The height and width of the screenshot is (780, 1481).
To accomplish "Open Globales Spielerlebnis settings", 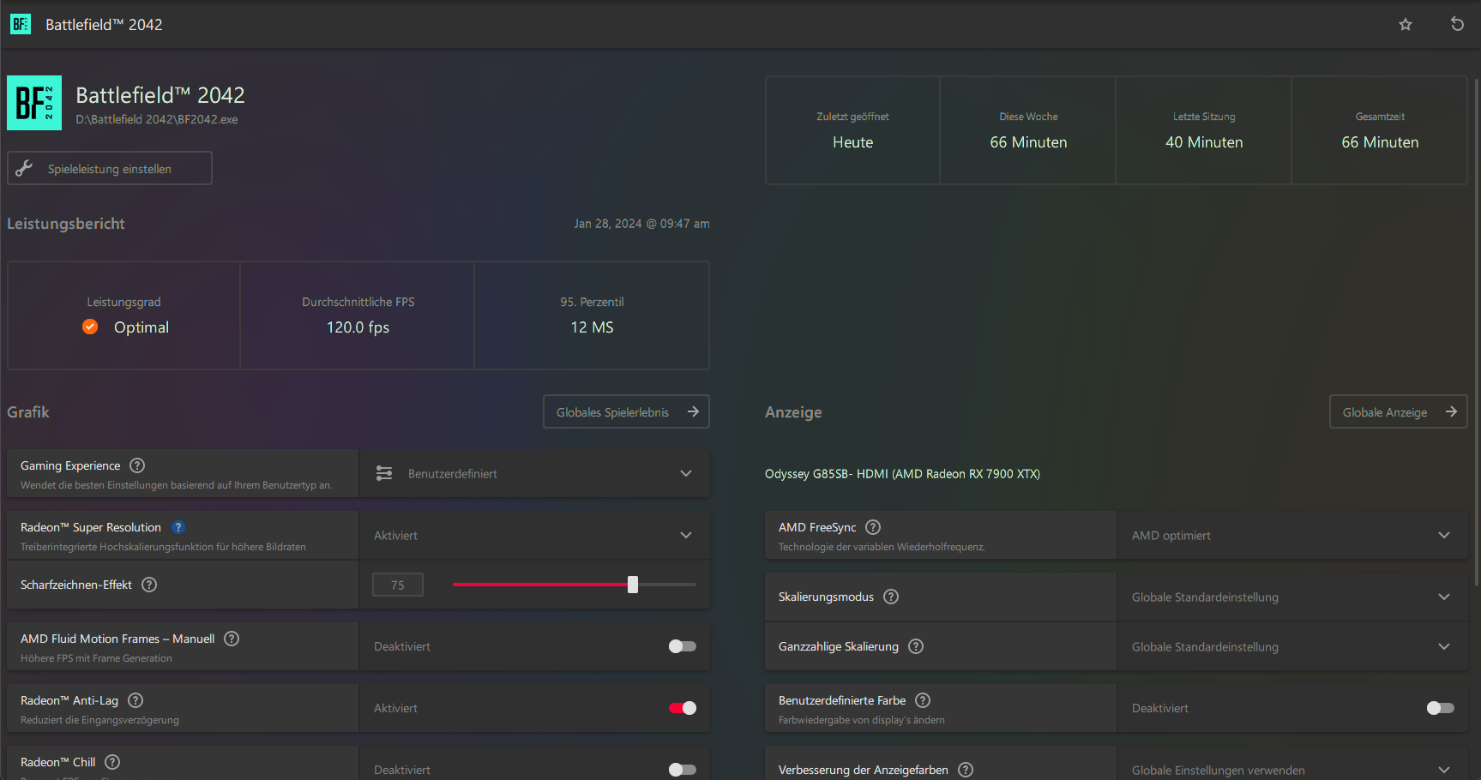I will [626, 411].
